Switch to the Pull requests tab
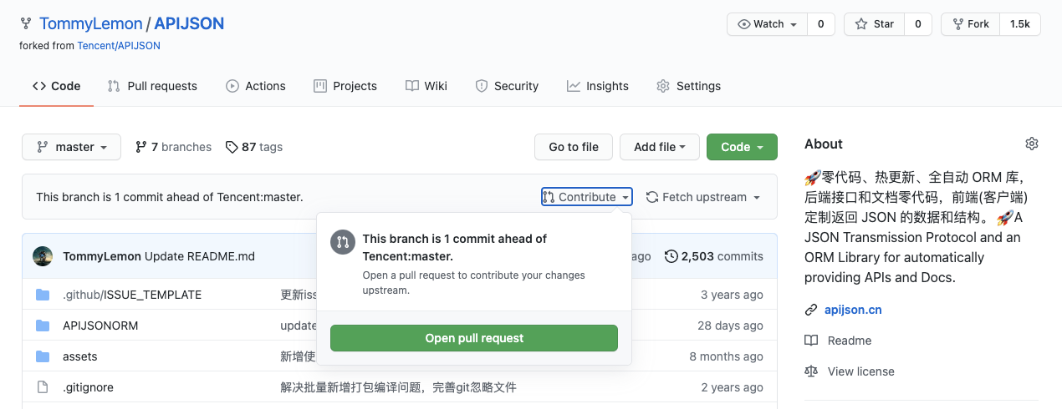 [x=152, y=86]
